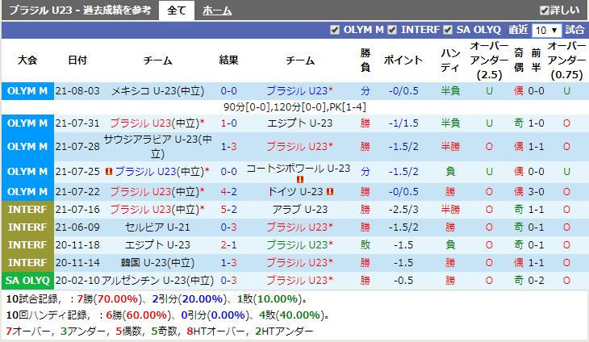Switch to the ホーム tab

217,10
